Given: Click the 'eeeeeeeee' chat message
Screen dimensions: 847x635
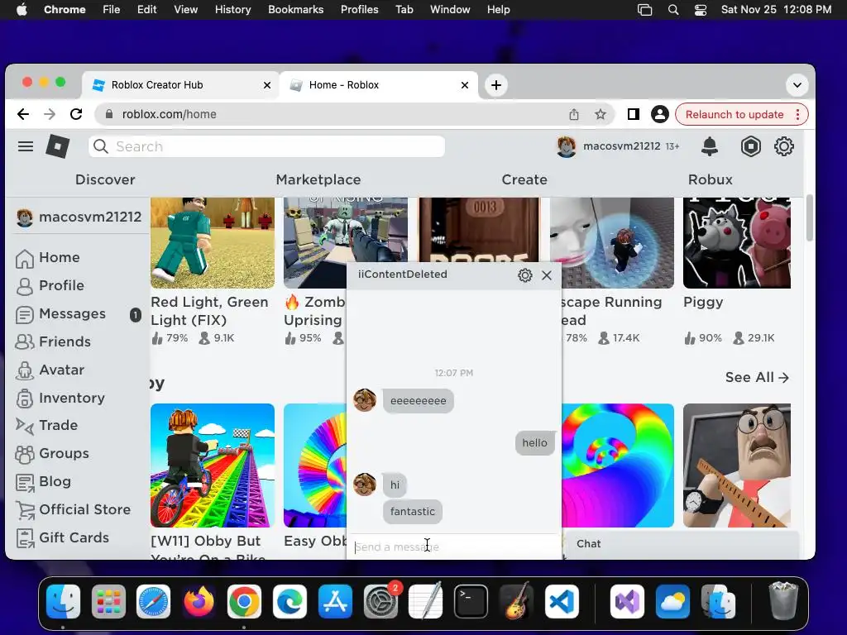Looking at the screenshot, I should point(418,401).
